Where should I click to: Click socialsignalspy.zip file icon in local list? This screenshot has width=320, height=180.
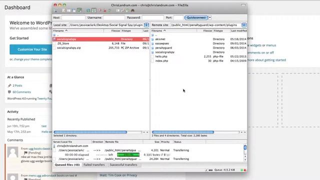point(54,48)
